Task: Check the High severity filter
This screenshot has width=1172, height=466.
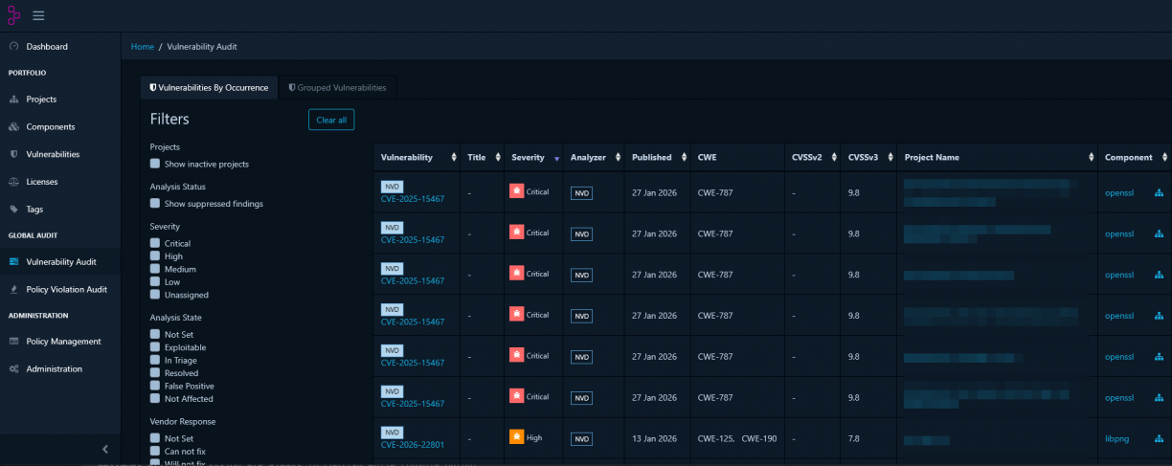Action: tap(155, 256)
